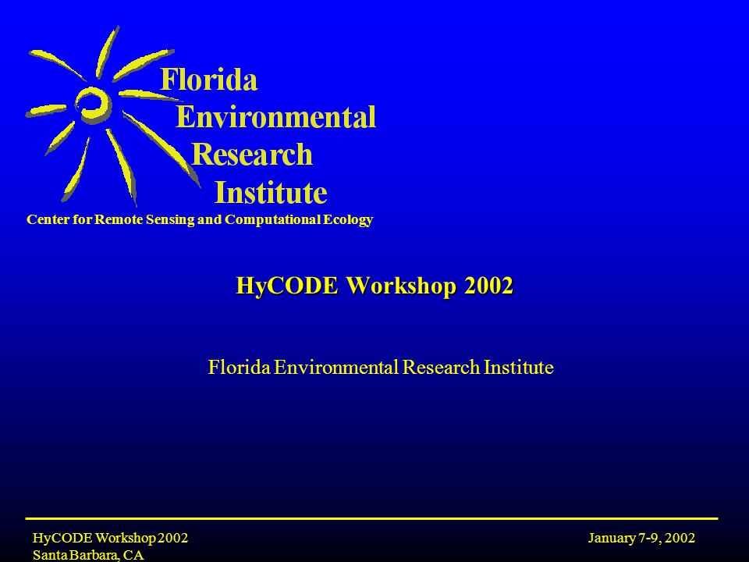
Task: Select the "Florida Environmental Research Institute" subtitle
Action: 381,367
